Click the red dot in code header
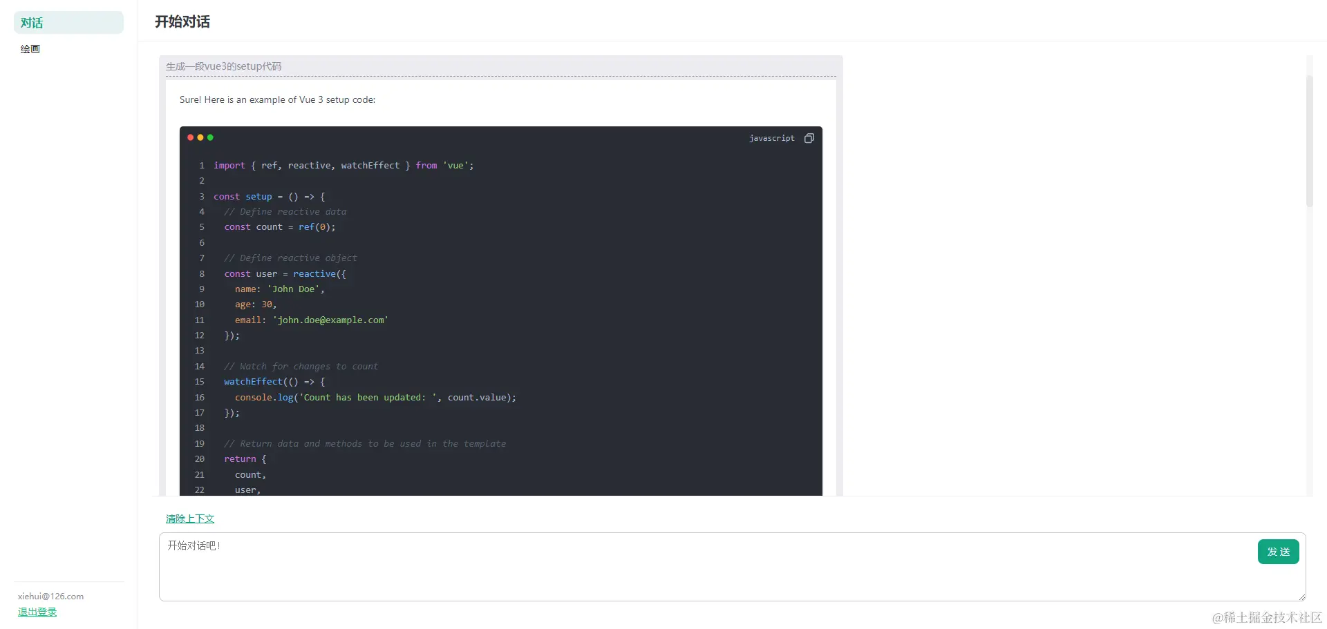 click(x=191, y=137)
